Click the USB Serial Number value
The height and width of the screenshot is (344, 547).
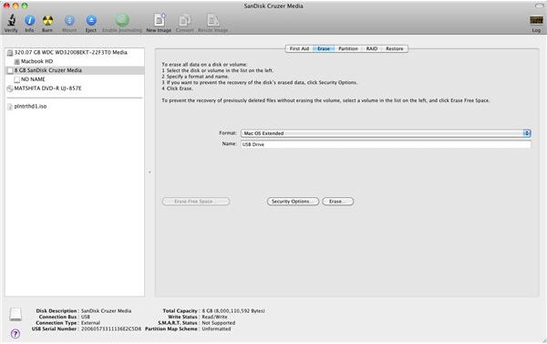coord(111,329)
